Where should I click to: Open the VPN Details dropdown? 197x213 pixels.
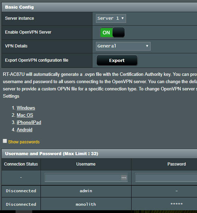123,46
